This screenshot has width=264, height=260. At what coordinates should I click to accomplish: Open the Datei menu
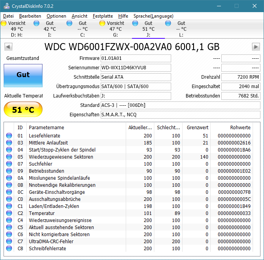tap(8, 16)
